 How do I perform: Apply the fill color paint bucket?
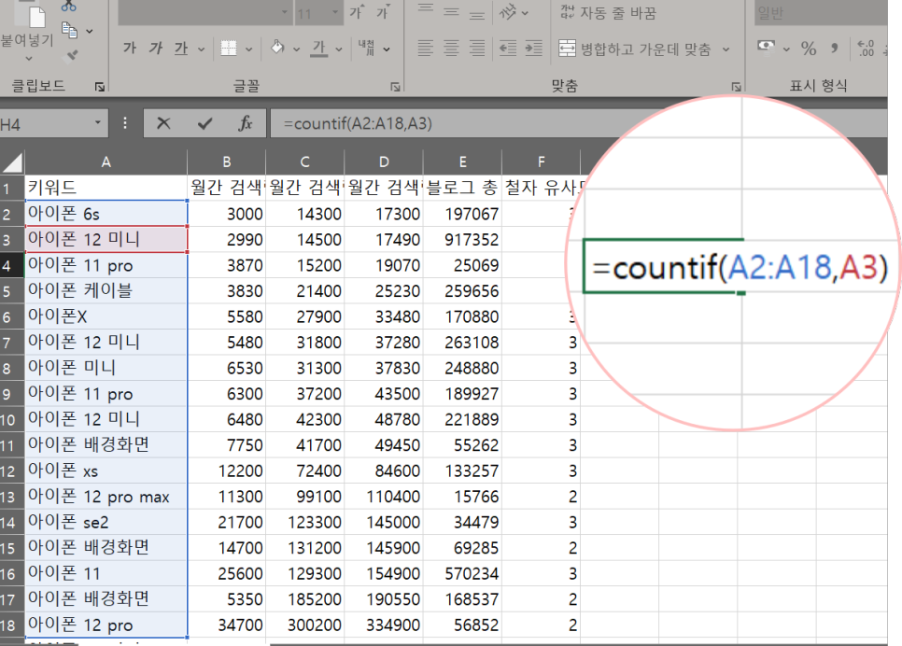coord(277,48)
